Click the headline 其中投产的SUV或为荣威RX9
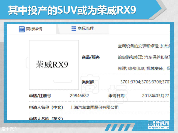 pyautogui.click(x=72, y=10)
